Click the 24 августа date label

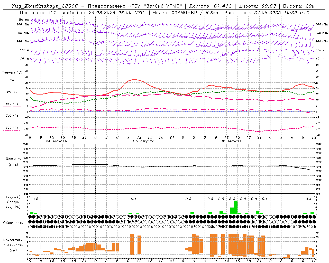(x=56, y=141)
